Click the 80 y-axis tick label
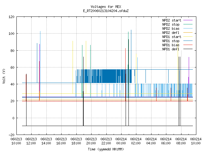The image size is (202, 152). 12,51
